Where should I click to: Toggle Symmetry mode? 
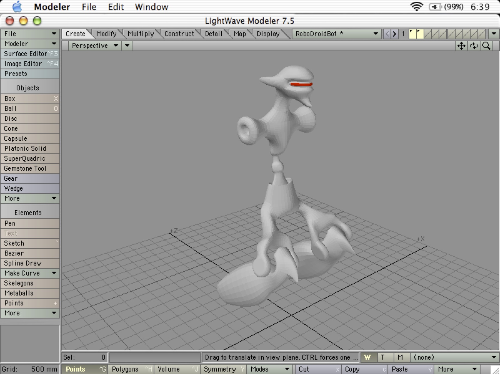223,369
